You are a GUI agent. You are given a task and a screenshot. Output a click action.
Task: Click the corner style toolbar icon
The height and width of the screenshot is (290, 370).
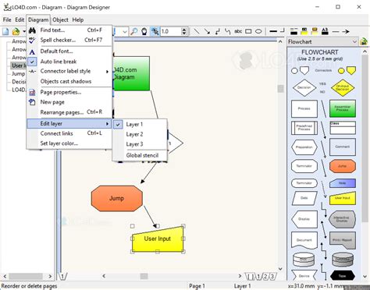tap(283, 31)
